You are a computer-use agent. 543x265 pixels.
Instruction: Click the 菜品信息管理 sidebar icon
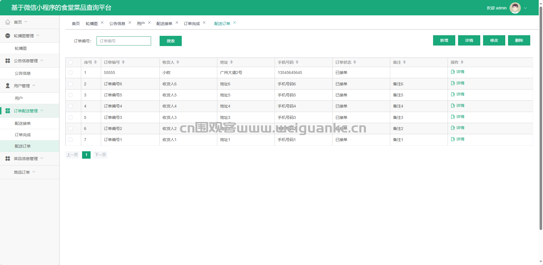click(x=8, y=159)
